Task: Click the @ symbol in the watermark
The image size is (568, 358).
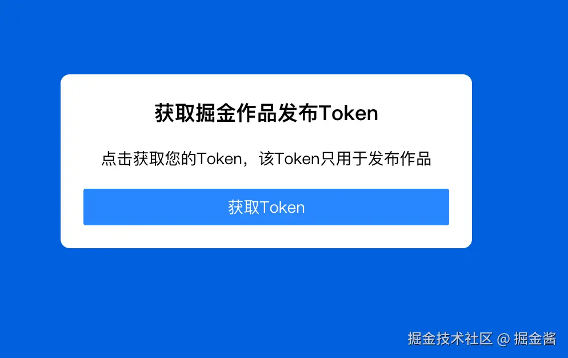Action: [503, 339]
